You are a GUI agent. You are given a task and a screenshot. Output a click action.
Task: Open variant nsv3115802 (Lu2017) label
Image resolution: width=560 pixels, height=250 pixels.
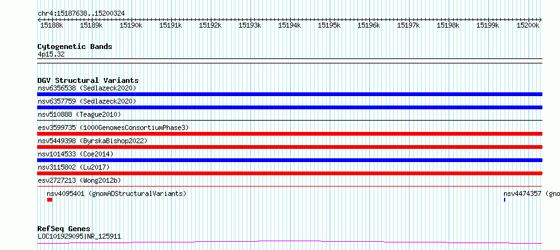pos(74,167)
